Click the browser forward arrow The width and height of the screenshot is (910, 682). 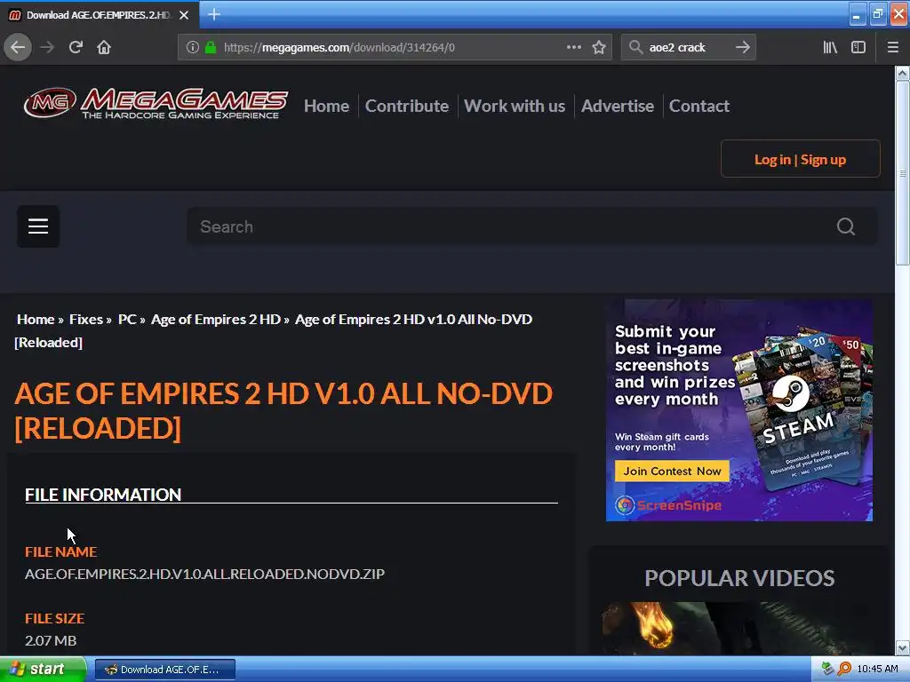pyautogui.click(x=47, y=47)
